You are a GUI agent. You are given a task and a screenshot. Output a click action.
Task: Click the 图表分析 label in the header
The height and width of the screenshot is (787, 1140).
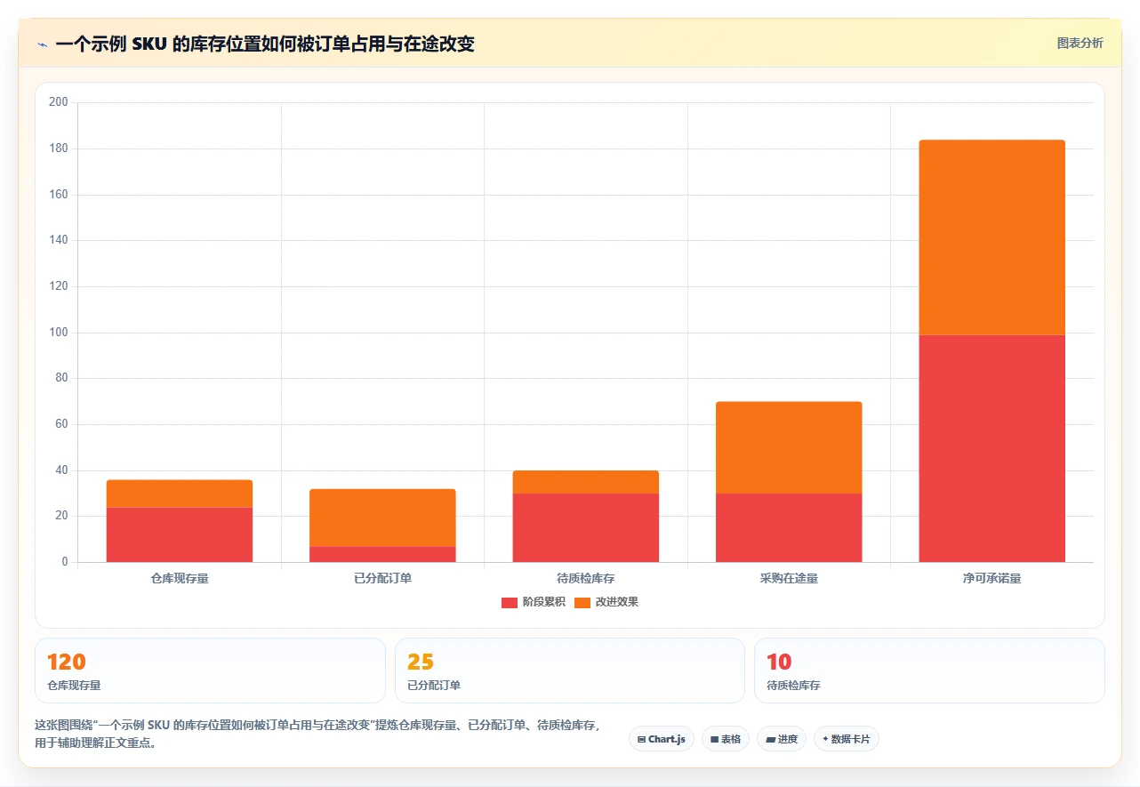[1080, 44]
